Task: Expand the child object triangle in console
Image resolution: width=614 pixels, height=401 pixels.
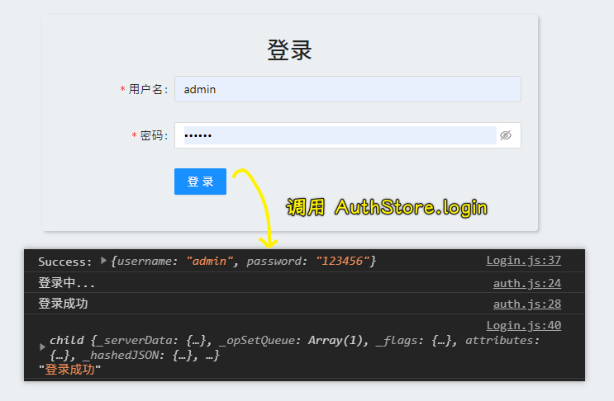Action: point(43,347)
